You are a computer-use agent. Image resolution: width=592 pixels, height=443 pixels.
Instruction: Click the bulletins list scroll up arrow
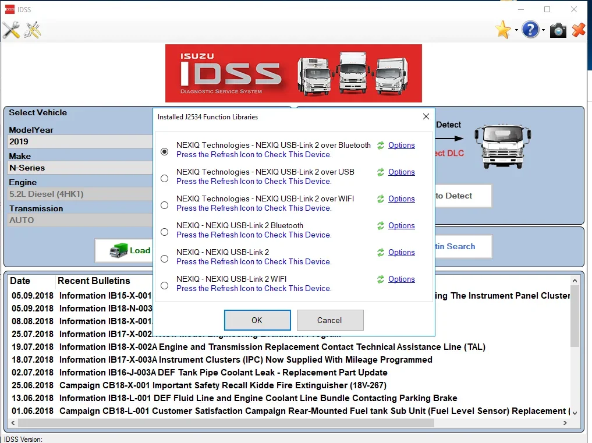pyautogui.click(x=575, y=281)
